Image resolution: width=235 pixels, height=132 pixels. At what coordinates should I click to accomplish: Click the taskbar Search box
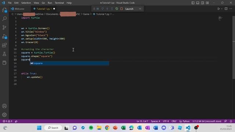tap(53, 128)
